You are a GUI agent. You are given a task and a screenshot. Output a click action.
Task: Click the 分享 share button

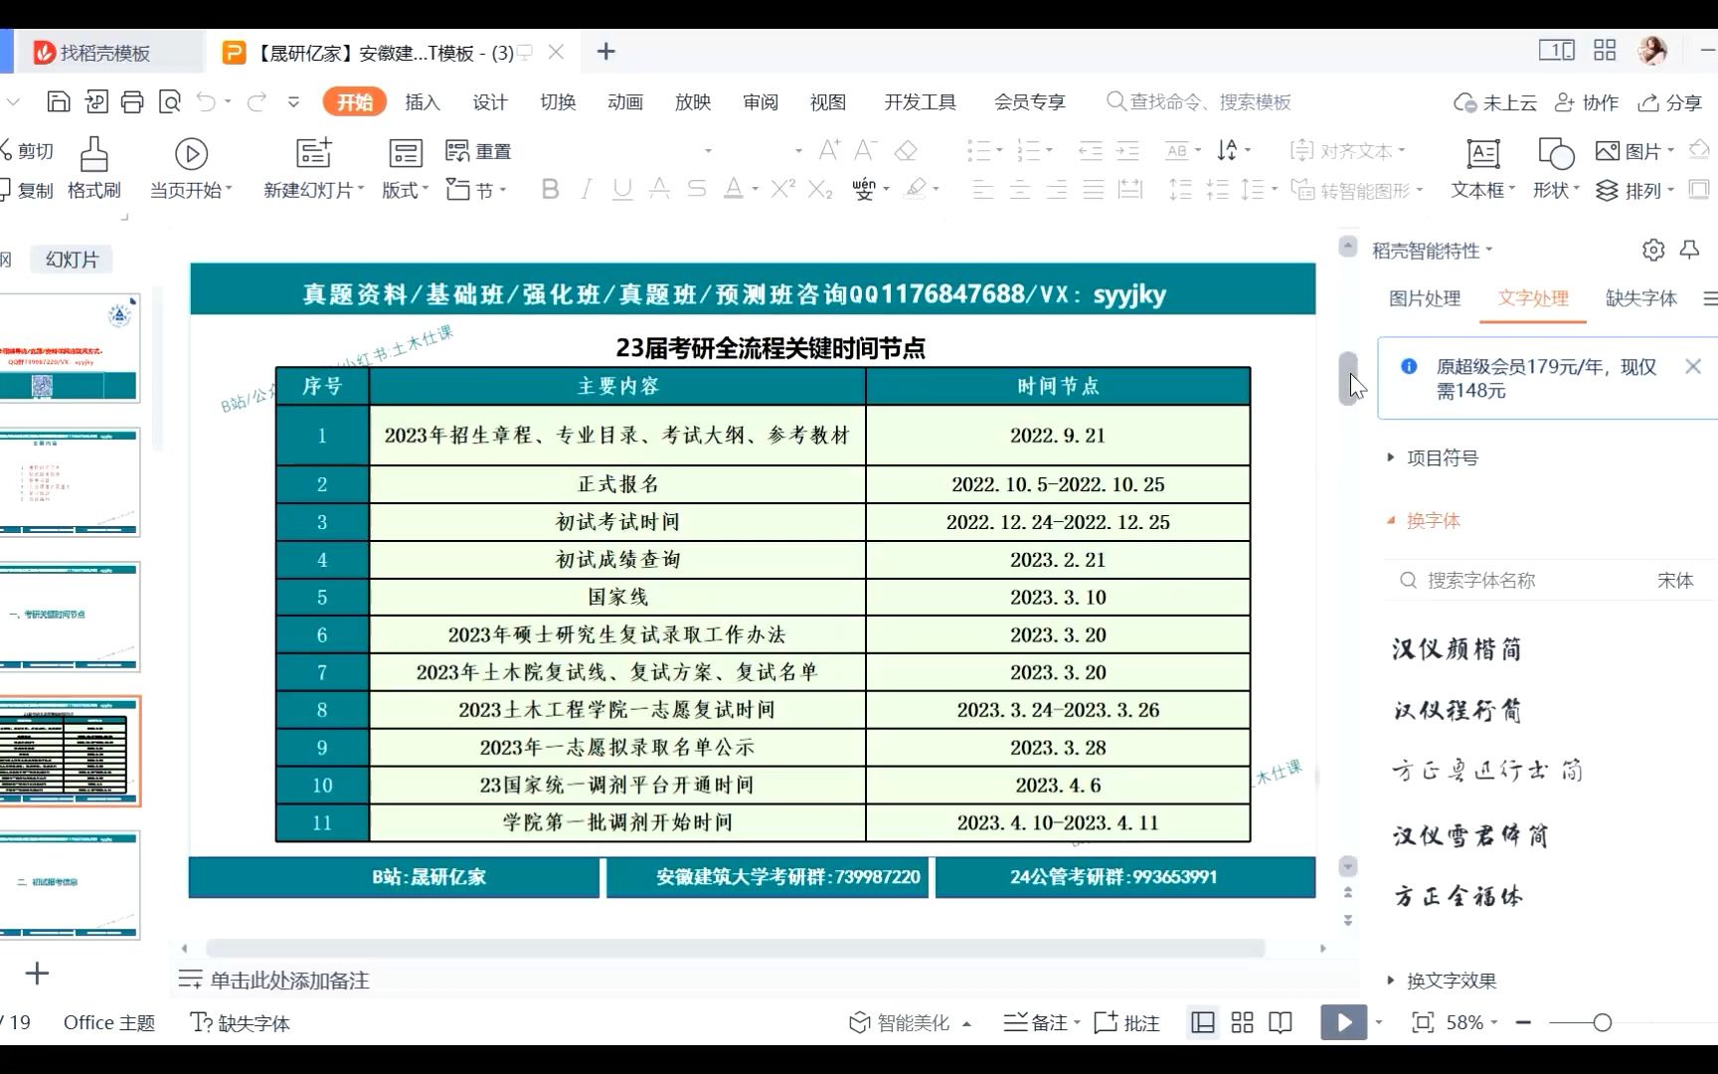(x=1670, y=102)
